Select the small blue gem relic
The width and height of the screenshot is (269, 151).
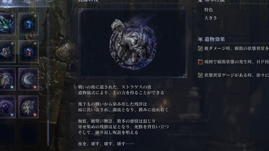coord(29,24)
